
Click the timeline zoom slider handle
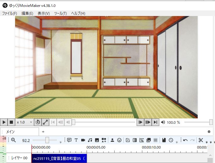(x=47, y=140)
